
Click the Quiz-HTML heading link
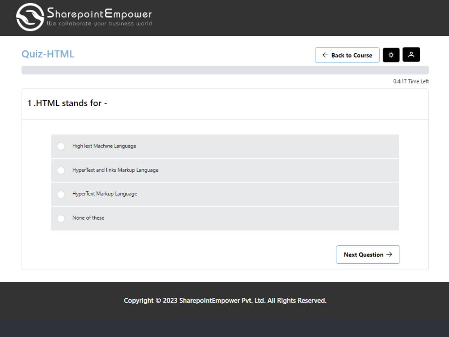pyautogui.click(x=48, y=53)
